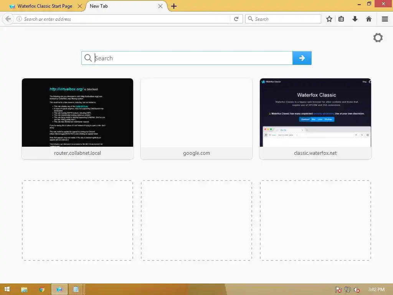393x295 pixels.
Task: Open the Windows Start button
Action: (7, 289)
